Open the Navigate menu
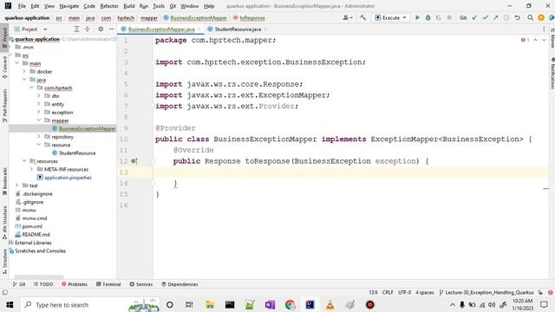This screenshot has width=555, height=312. pyautogui.click(x=69, y=6)
